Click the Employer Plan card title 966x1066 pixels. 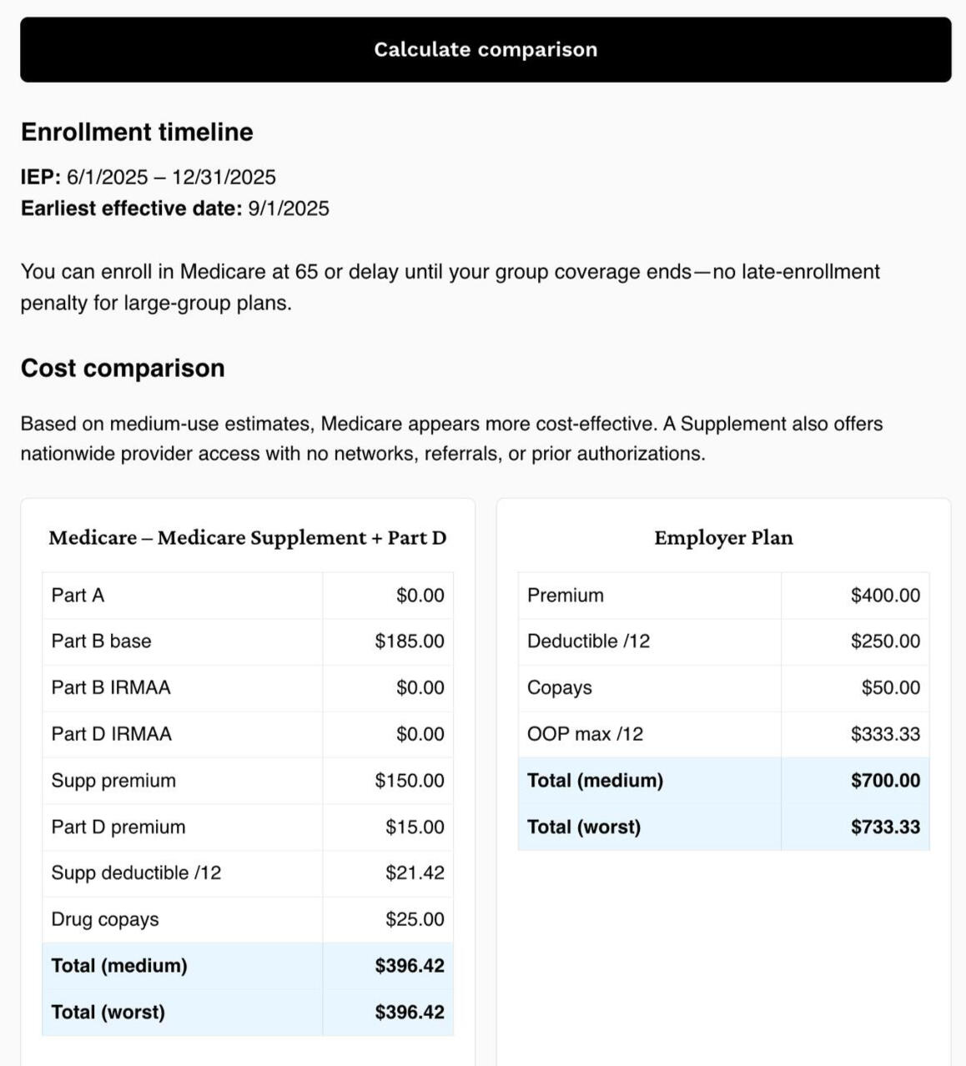tap(723, 538)
